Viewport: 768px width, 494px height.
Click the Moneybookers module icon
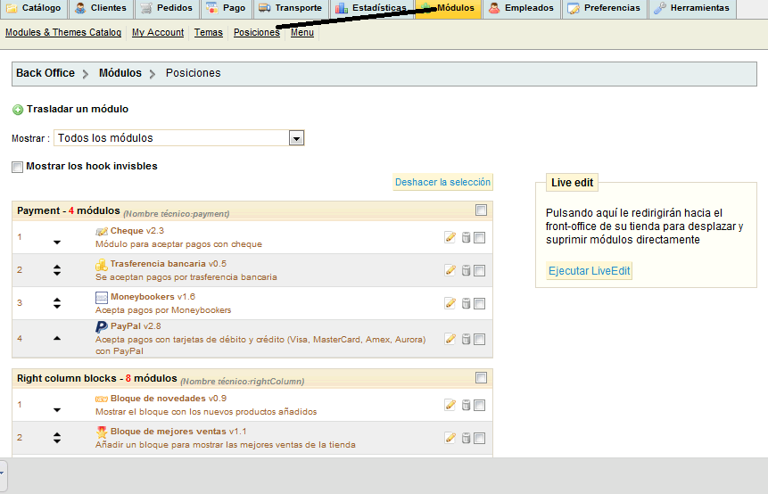point(102,297)
